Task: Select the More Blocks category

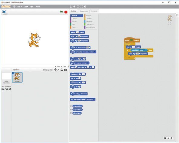Action: (91, 27)
